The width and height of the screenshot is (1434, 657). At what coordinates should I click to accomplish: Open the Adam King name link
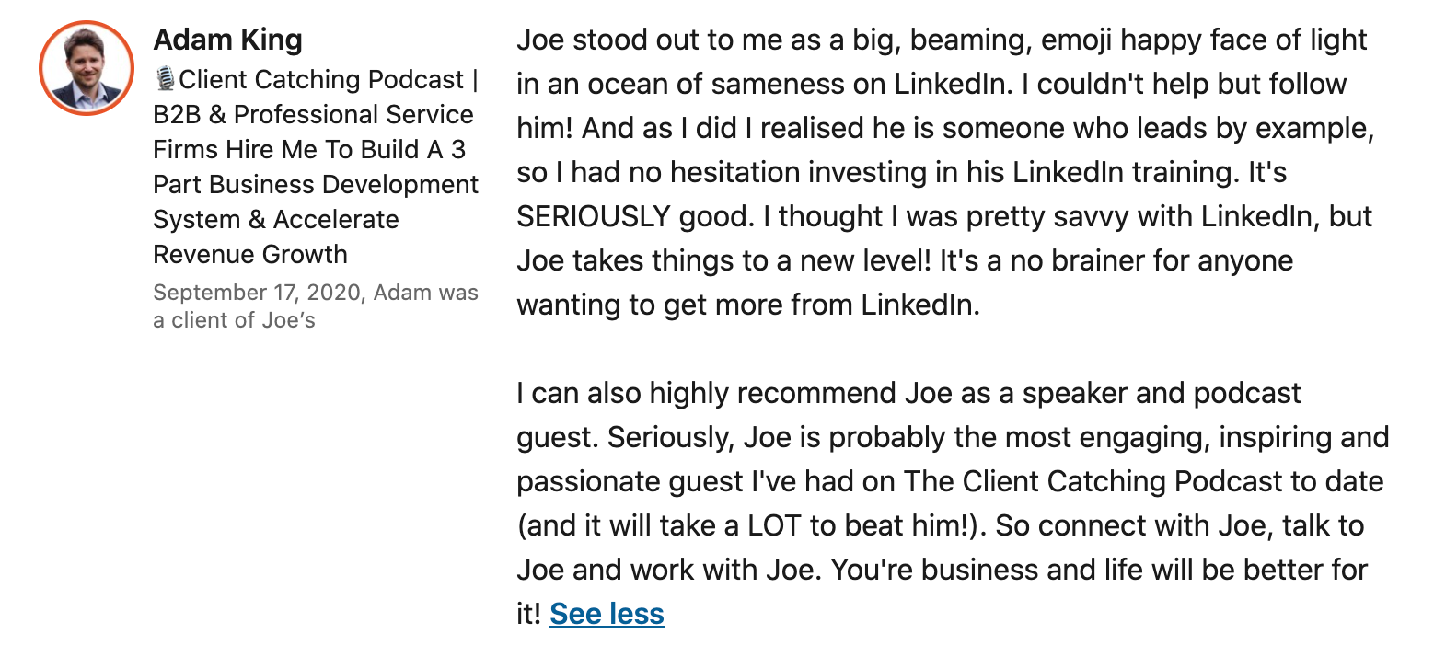click(x=227, y=40)
